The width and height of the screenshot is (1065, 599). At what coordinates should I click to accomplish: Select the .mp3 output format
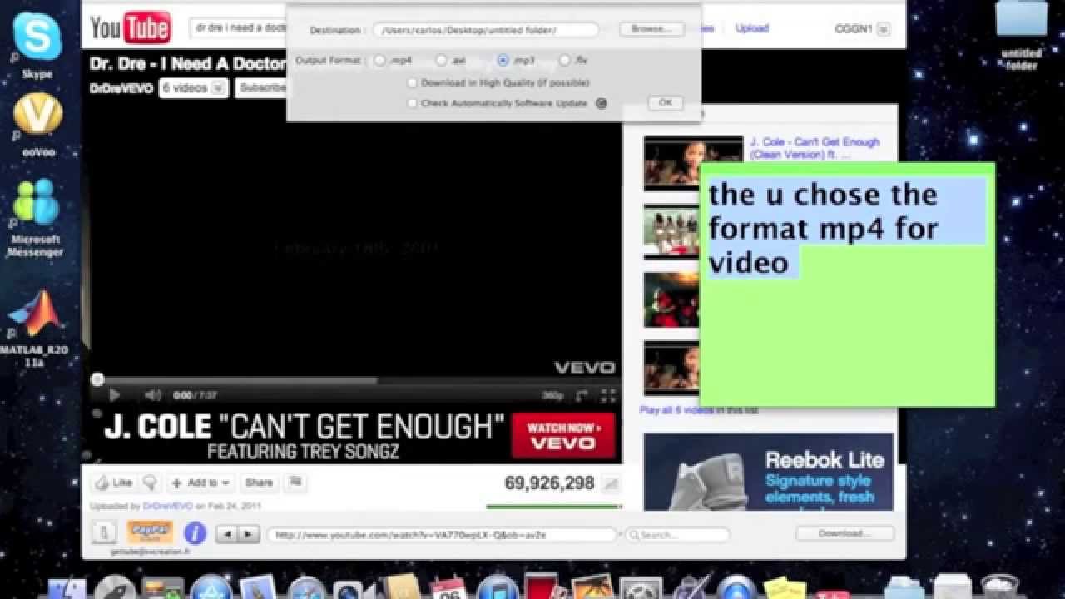(x=503, y=60)
